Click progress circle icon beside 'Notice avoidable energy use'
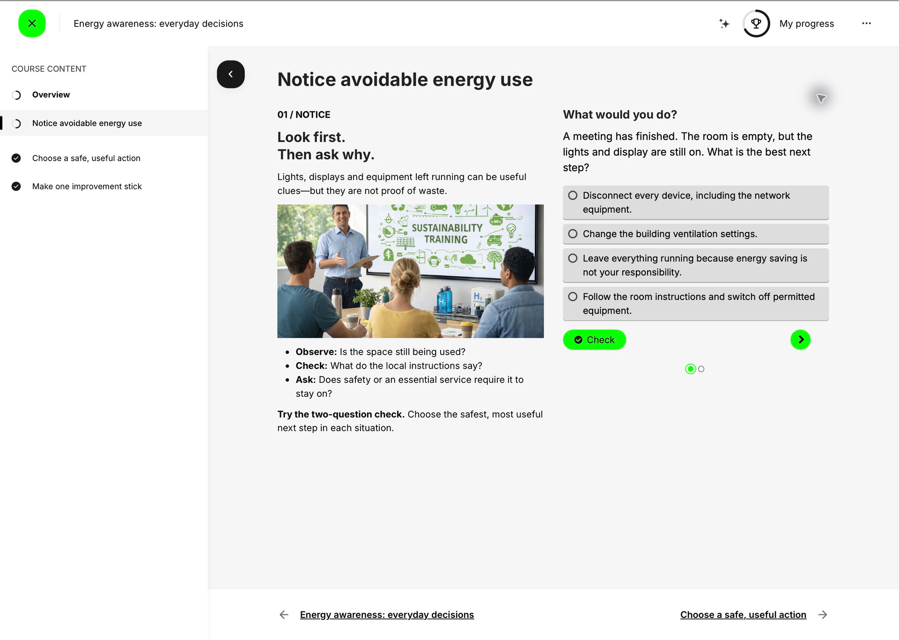 point(16,124)
